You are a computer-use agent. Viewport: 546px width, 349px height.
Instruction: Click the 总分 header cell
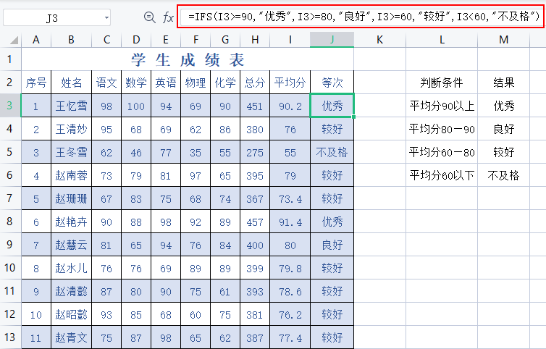pyautogui.click(x=255, y=83)
